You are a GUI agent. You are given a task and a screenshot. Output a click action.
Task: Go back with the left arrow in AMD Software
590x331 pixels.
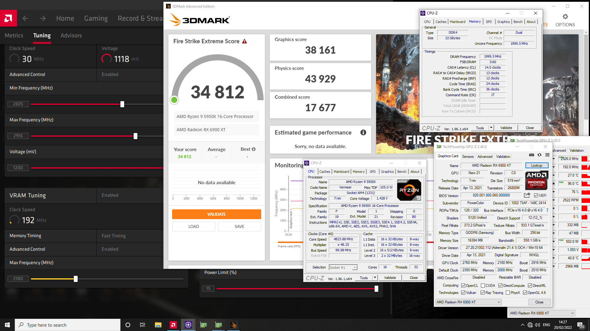coord(25,18)
